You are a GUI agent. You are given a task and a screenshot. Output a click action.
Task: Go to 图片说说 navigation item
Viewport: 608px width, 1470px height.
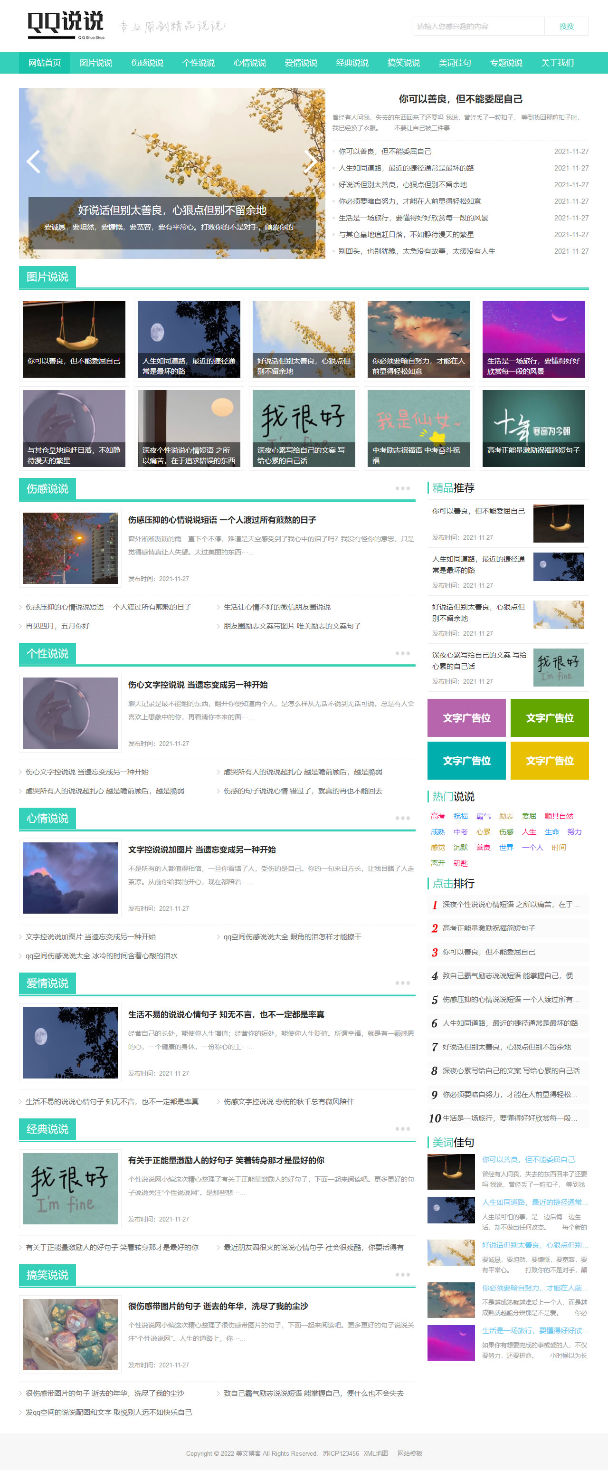tap(96, 63)
